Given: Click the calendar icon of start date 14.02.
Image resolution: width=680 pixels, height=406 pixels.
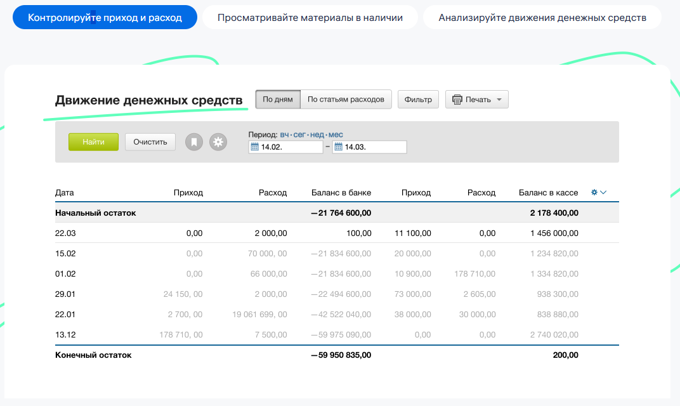Looking at the screenshot, I should (x=254, y=147).
